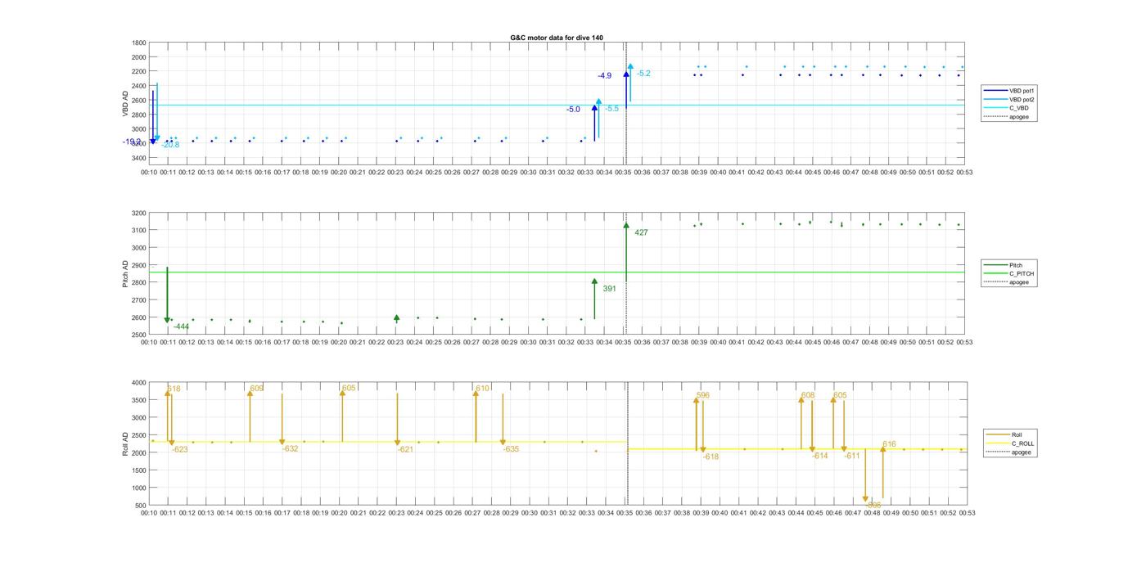Click the "00:35" tick on Roll plot
Screen dimensions: 1146x567
click(625, 513)
